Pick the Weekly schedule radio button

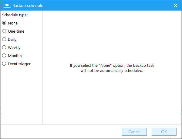tap(4, 47)
